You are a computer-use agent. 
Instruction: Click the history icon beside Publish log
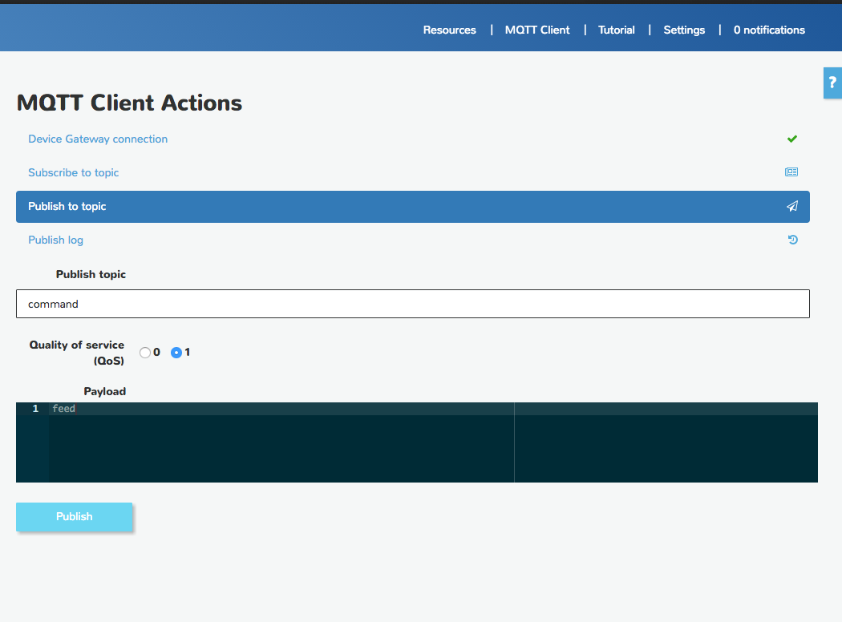pos(792,240)
